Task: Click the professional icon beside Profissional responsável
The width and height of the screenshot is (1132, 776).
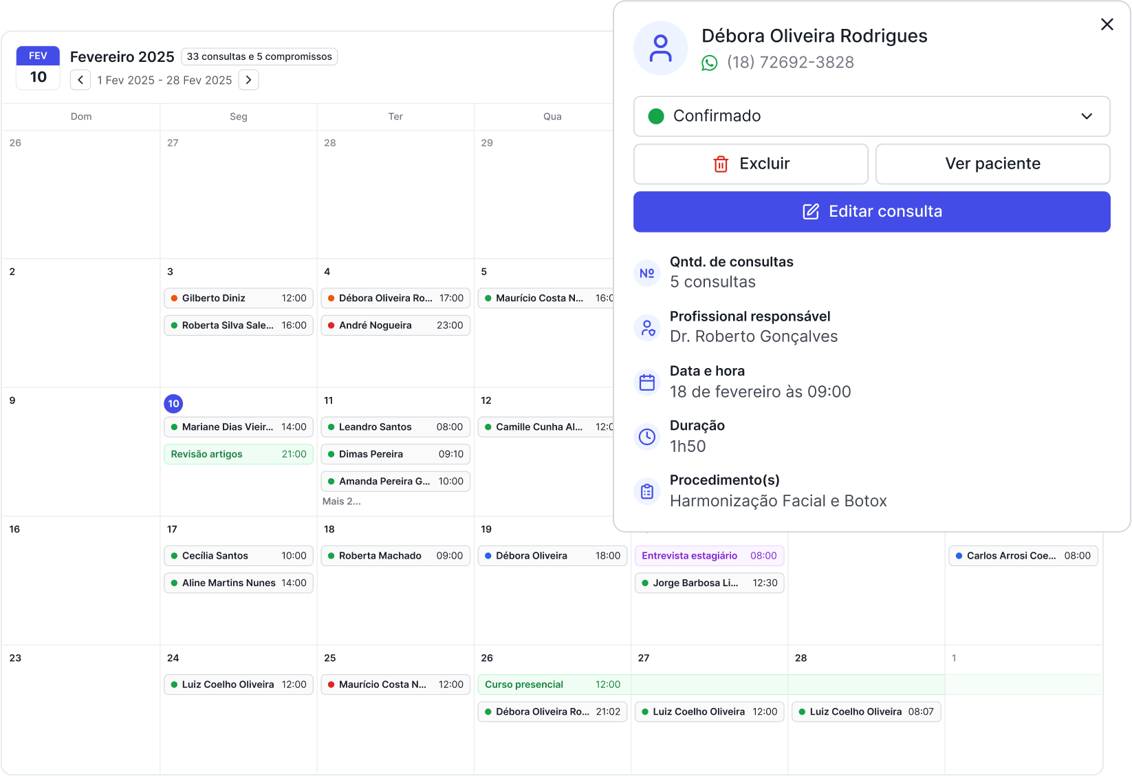Action: [x=647, y=327]
